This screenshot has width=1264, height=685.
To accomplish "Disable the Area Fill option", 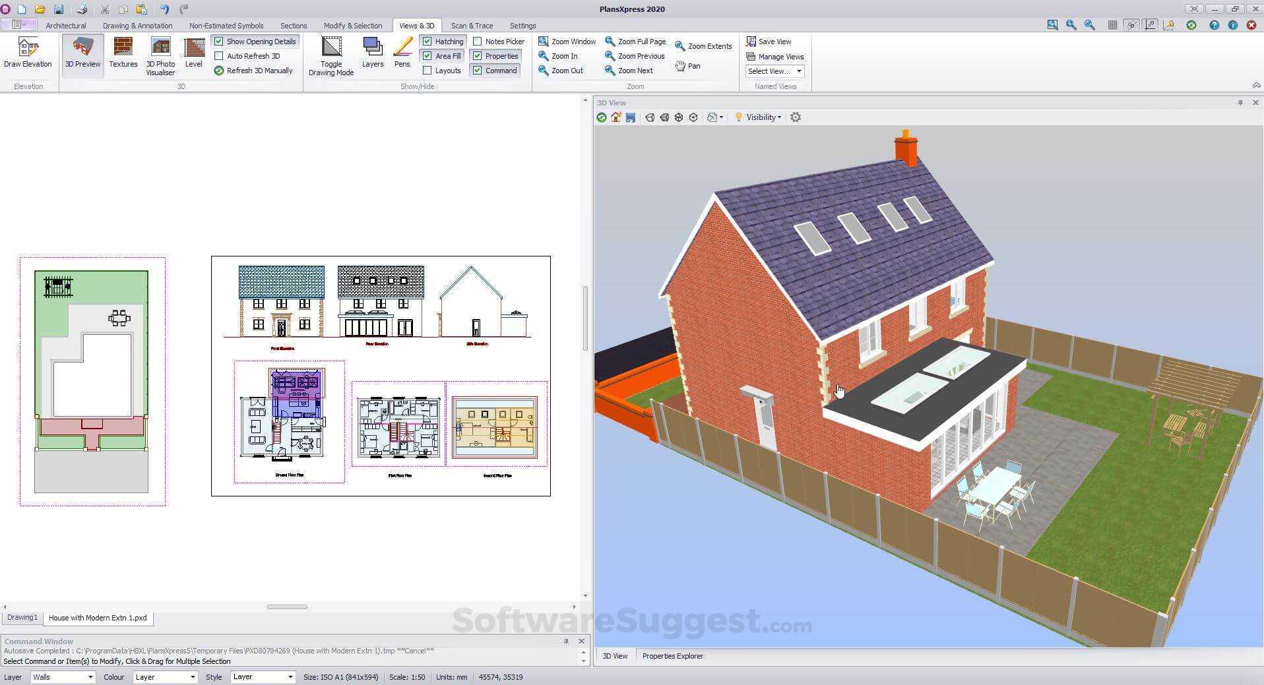I will click(x=428, y=56).
